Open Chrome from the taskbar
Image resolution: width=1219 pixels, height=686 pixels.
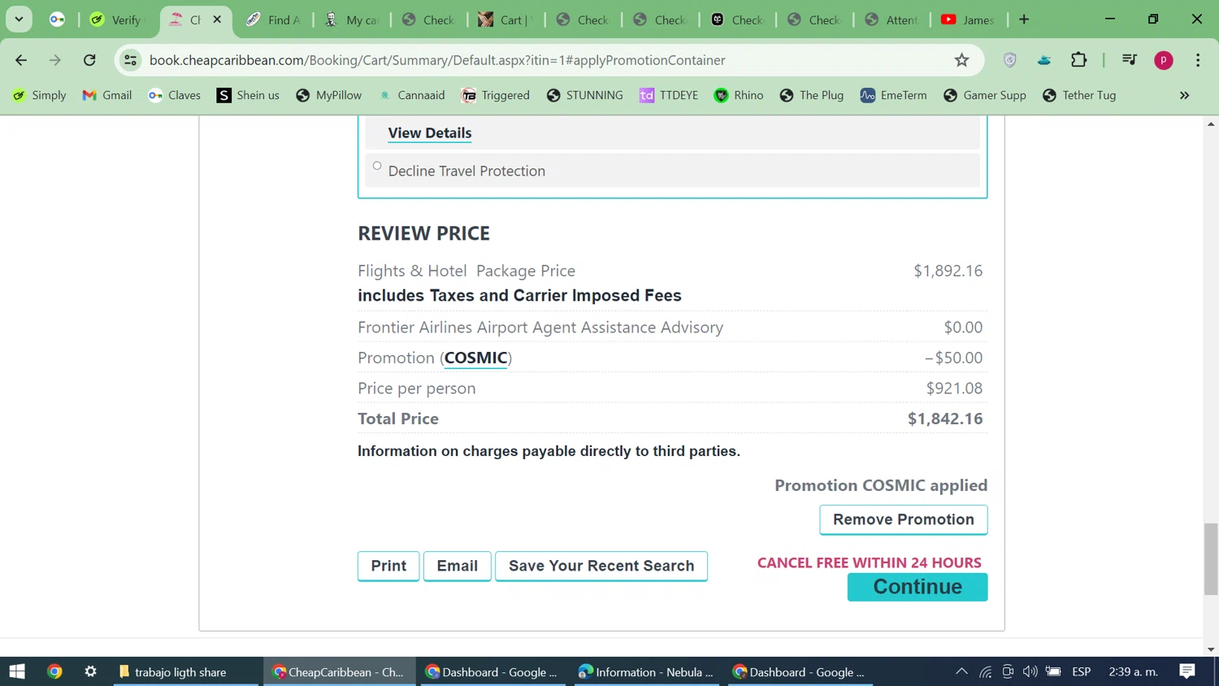point(54,671)
